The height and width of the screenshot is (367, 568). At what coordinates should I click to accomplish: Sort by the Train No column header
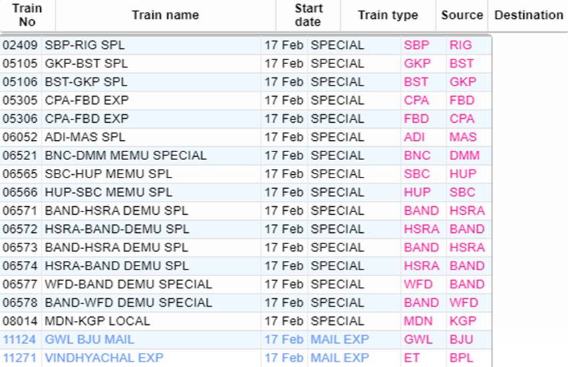pyautogui.click(x=27, y=15)
